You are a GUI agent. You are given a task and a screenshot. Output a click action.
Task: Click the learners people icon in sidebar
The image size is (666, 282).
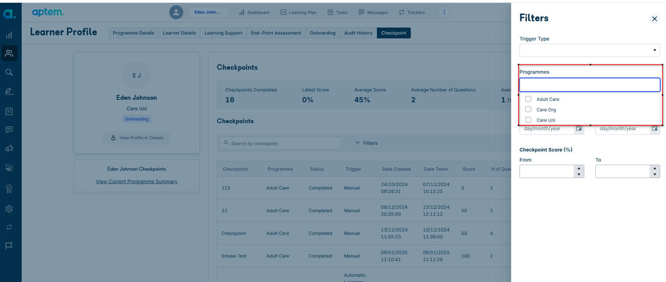coord(9,53)
